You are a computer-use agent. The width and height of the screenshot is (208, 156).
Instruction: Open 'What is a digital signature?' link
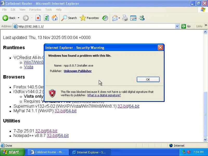pyautogui.click(x=104, y=95)
